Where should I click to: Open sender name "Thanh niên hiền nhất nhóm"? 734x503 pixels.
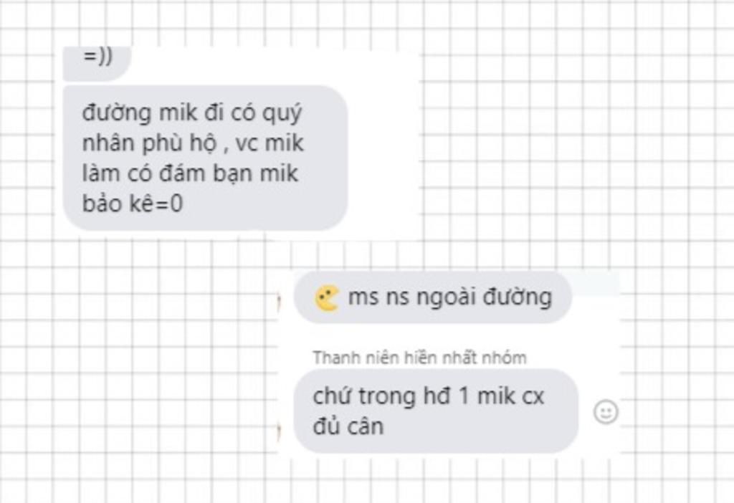tap(419, 358)
